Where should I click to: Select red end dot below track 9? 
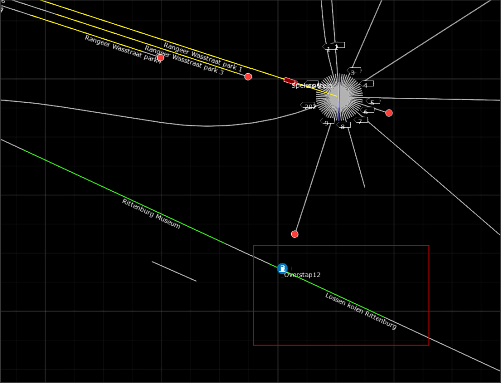[295, 234]
